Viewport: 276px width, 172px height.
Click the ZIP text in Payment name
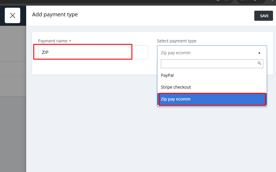click(x=45, y=52)
